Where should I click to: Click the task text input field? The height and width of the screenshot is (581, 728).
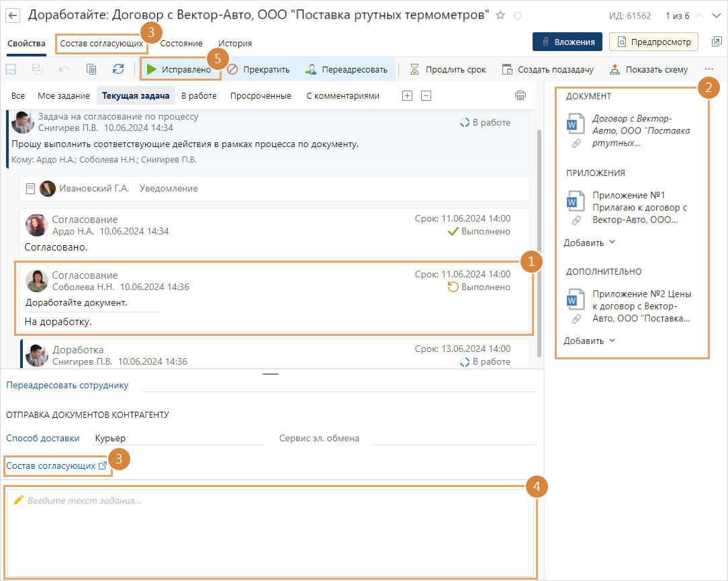271,531
